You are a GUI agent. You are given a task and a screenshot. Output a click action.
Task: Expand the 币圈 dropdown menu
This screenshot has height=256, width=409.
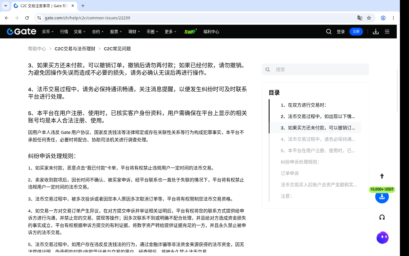point(153,32)
